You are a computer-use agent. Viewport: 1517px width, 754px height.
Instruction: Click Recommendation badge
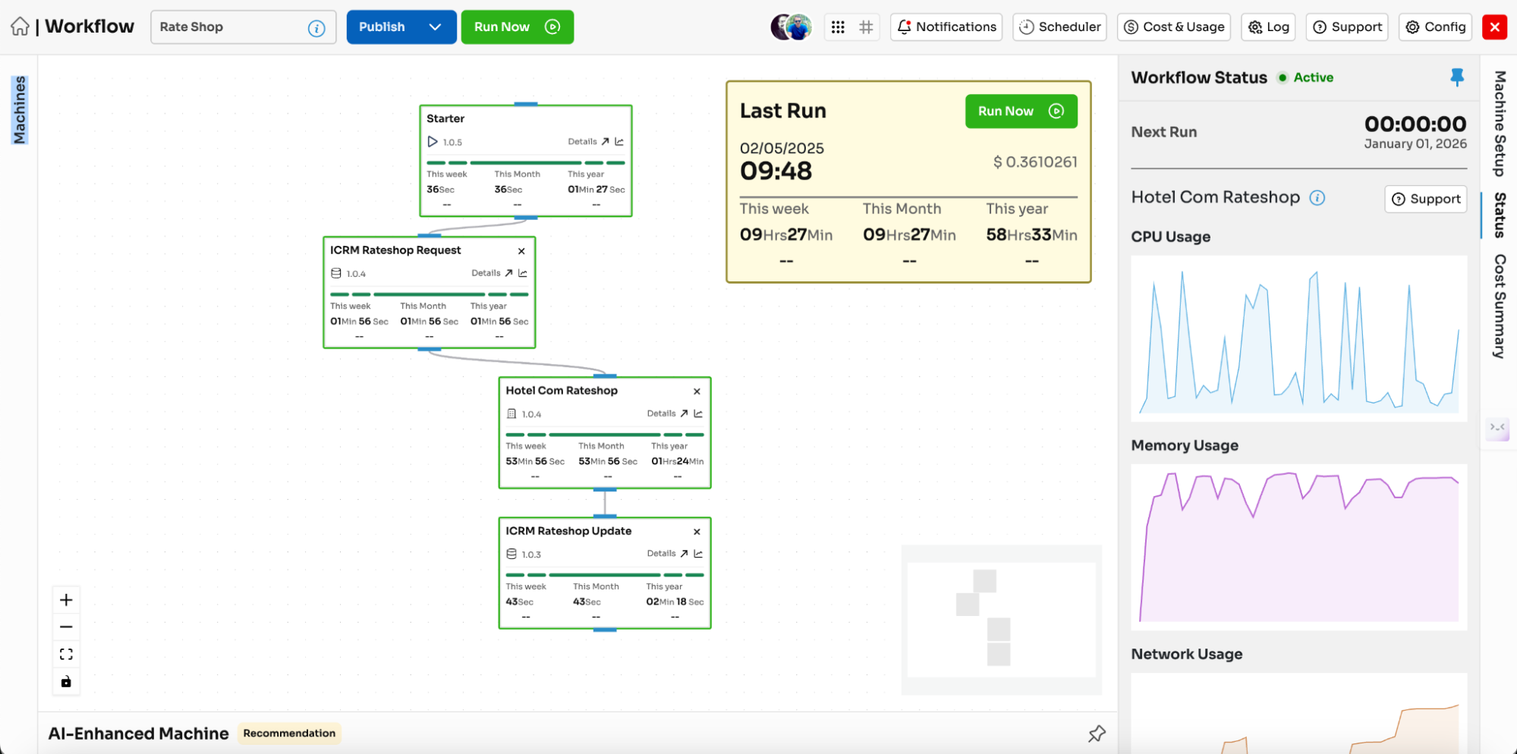point(289,734)
